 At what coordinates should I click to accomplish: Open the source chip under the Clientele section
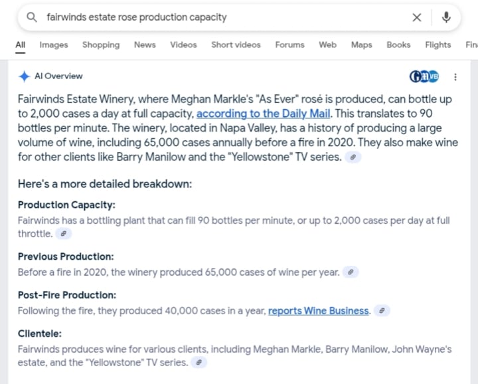pos(199,362)
